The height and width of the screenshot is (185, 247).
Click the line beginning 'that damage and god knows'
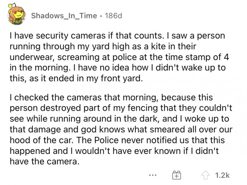[121, 129]
